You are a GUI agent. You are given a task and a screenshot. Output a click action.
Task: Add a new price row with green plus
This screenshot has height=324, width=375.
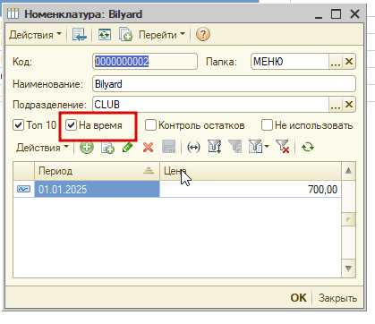click(x=87, y=147)
